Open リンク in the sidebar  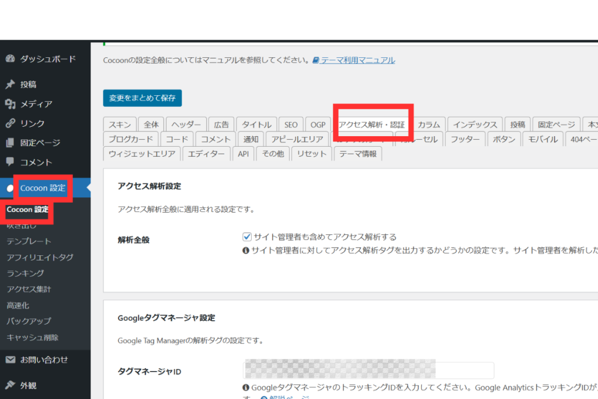click(x=45, y=123)
